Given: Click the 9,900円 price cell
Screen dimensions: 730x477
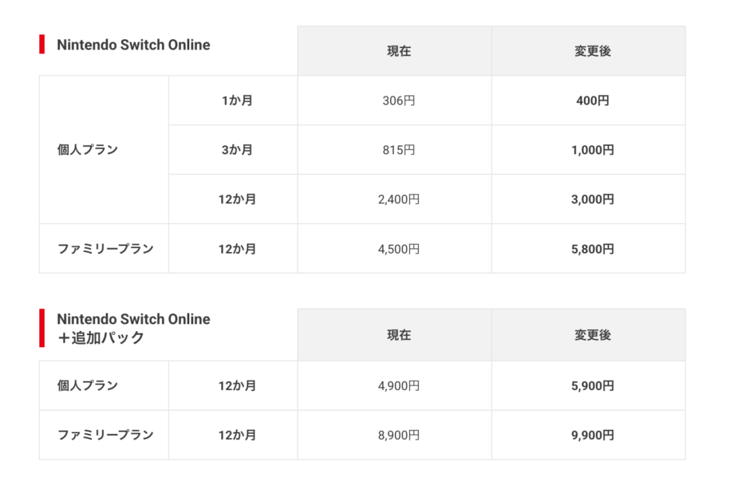Looking at the screenshot, I should 592,435.
